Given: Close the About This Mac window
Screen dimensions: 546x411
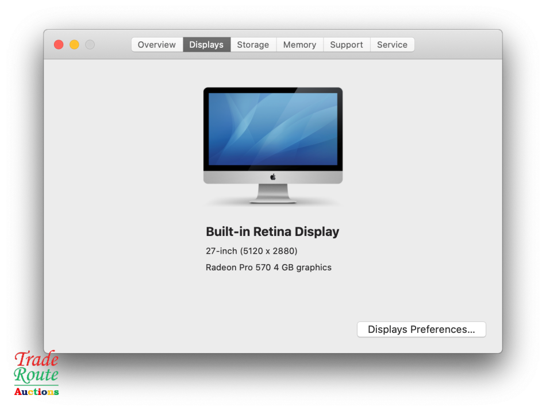Looking at the screenshot, I should [x=58, y=44].
